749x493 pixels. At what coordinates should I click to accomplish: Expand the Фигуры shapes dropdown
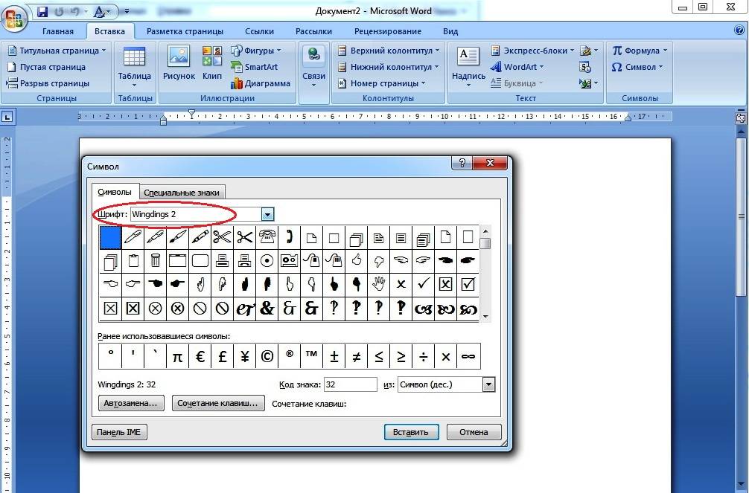click(x=256, y=51)
